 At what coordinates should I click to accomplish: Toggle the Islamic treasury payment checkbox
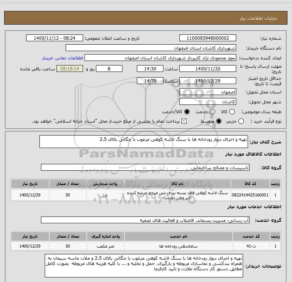pyautogui.click(x=184, y=122)
